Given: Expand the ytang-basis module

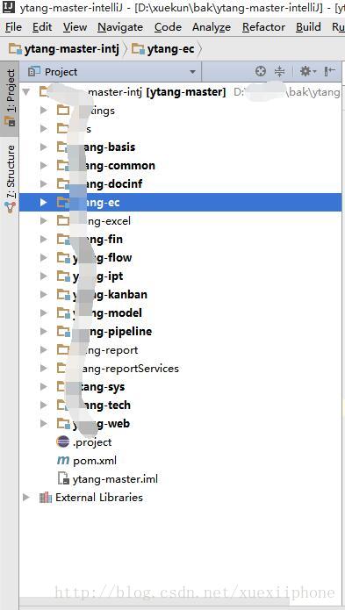Looking at the screenshot, I should pyautogui.click(x=44, y=147).
